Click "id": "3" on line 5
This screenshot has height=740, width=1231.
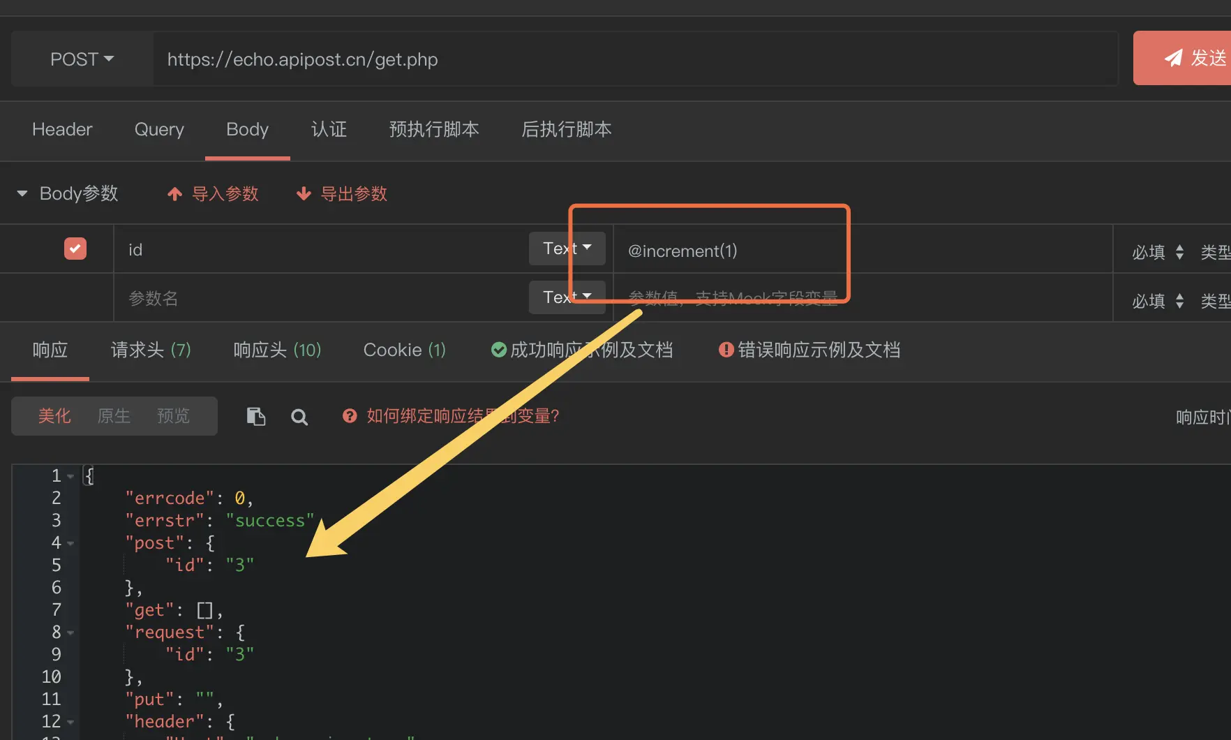(x=209, y=565)
